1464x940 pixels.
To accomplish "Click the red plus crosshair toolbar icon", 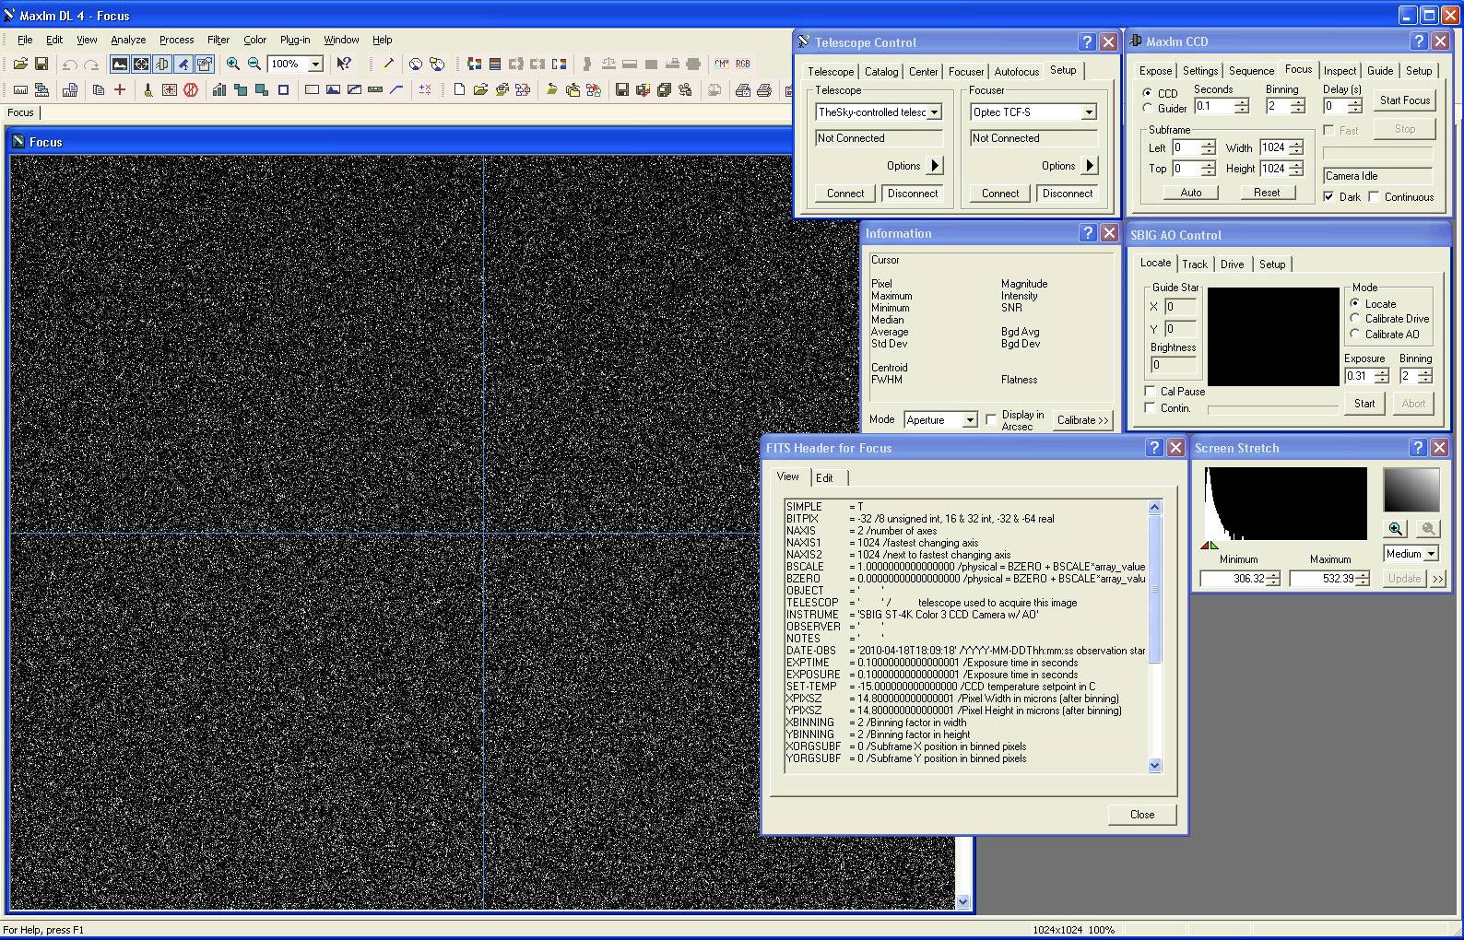I will [x=120, y=89].
